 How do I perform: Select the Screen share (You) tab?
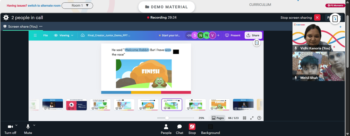point(23,27)
